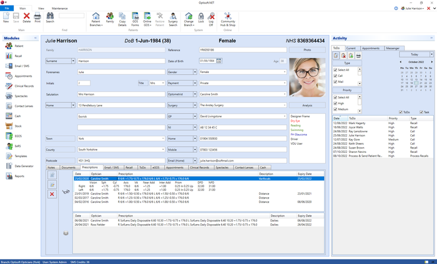Screen dimensions: 437x264
Task: Toggle the Call type checkbox
Action: pyautogui.click(x=335, y=76)
